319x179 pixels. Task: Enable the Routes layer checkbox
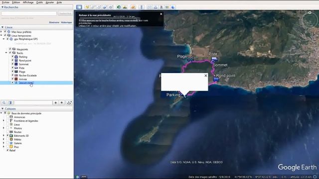point(7,132)
